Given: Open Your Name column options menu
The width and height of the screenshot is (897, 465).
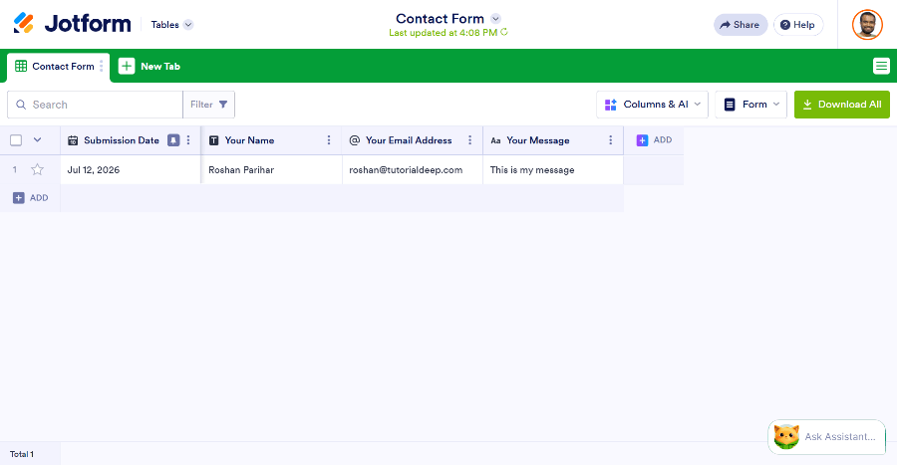Looking at the screenshot, I should click(329, 140).
